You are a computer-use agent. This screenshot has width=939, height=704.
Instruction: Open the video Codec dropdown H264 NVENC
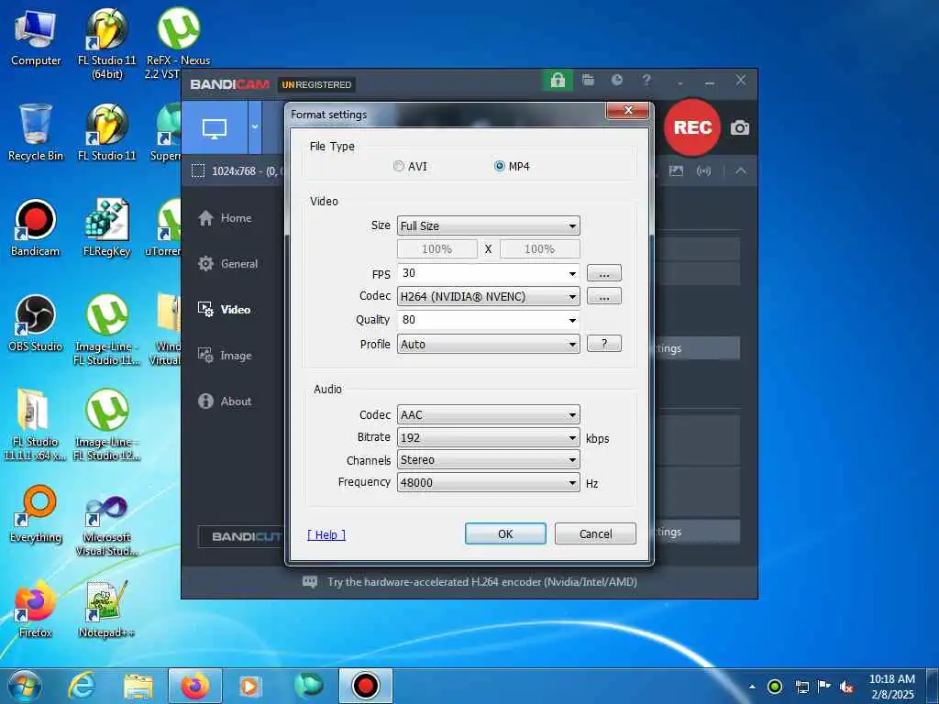point(488,296)
